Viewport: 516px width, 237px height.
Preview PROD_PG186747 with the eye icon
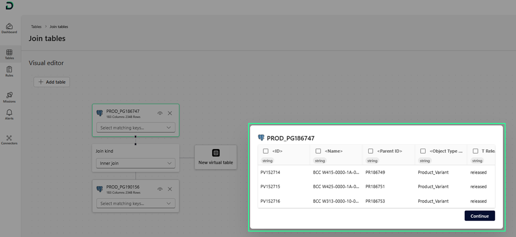pyautogui.click(x=160, y=113)
